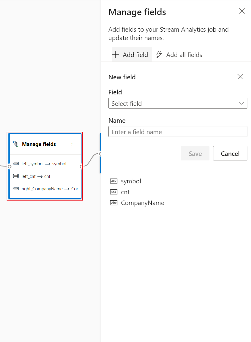Dismiss the New field form
This screenshot has height=342, width=251.
pyautogui.click(x=240, y=77)
